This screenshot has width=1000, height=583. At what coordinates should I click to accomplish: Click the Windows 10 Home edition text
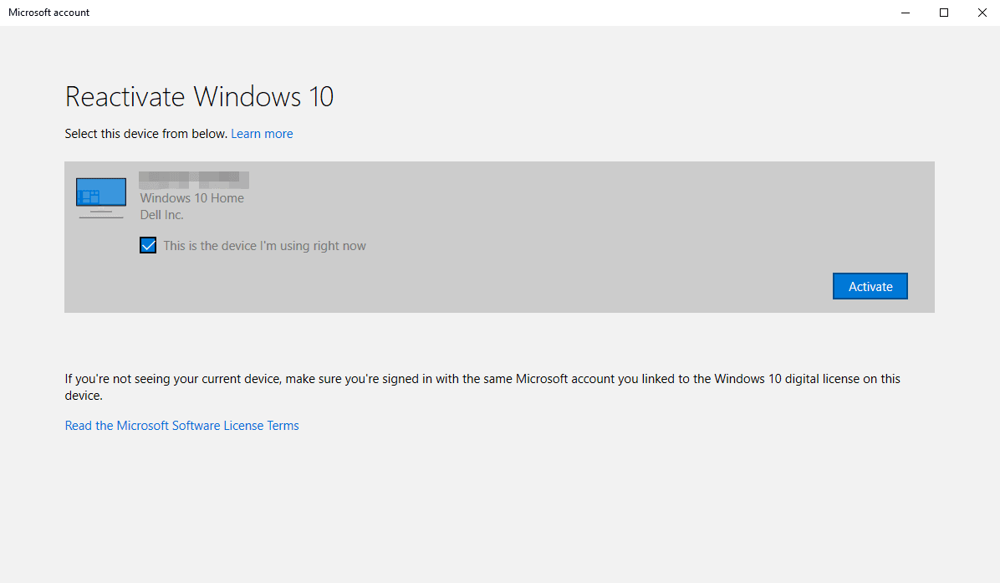pyautogui.click(x=192, y=198)
